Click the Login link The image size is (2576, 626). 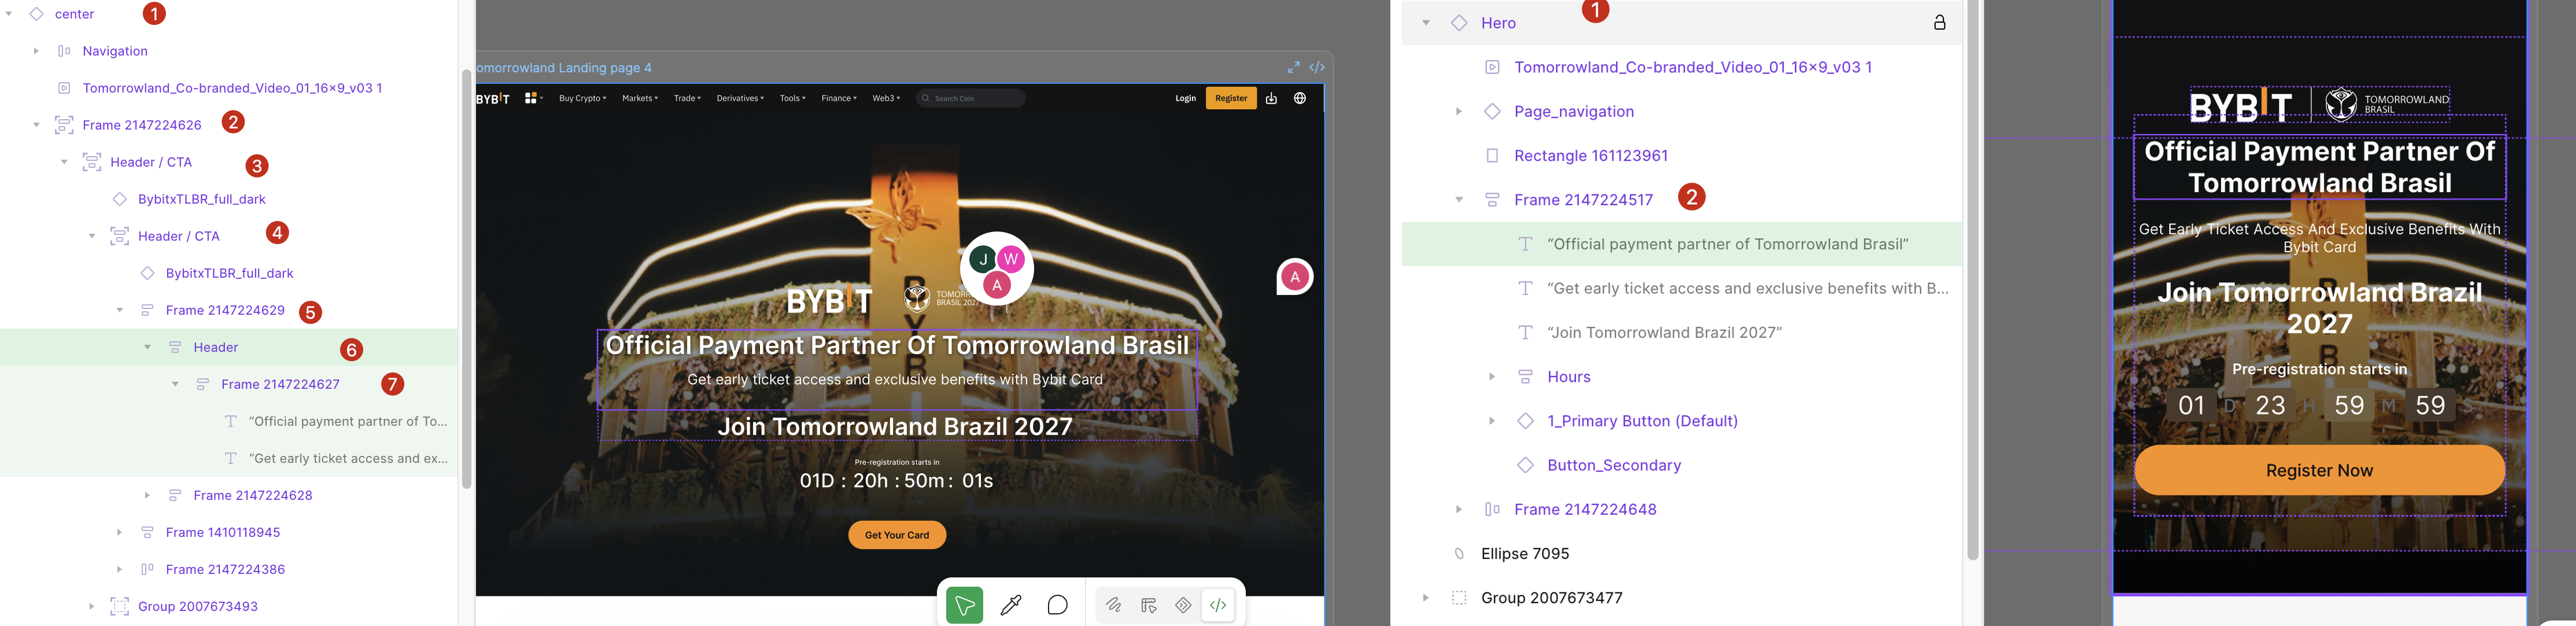[x=1185, y=98]
